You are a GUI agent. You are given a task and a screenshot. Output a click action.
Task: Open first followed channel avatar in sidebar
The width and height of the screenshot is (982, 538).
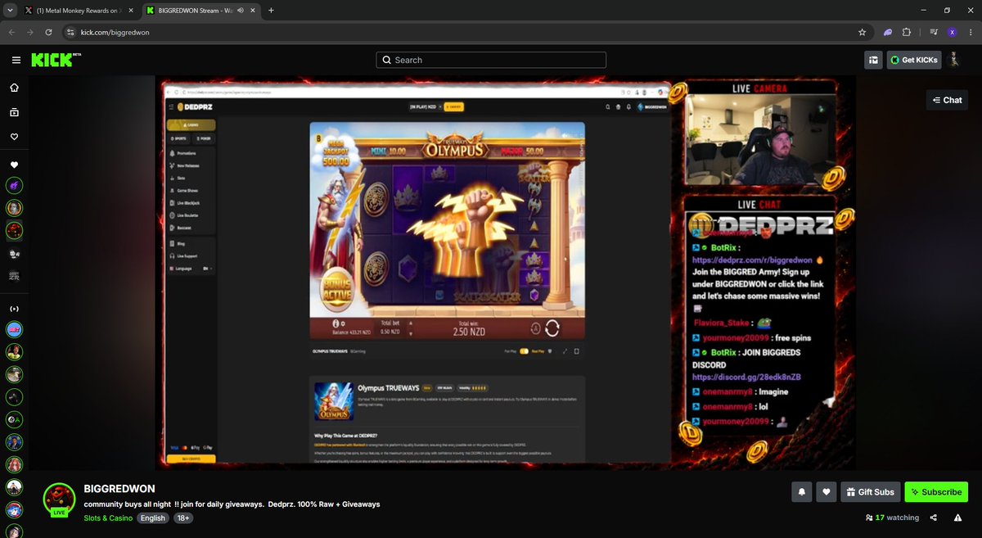point(14,187)
